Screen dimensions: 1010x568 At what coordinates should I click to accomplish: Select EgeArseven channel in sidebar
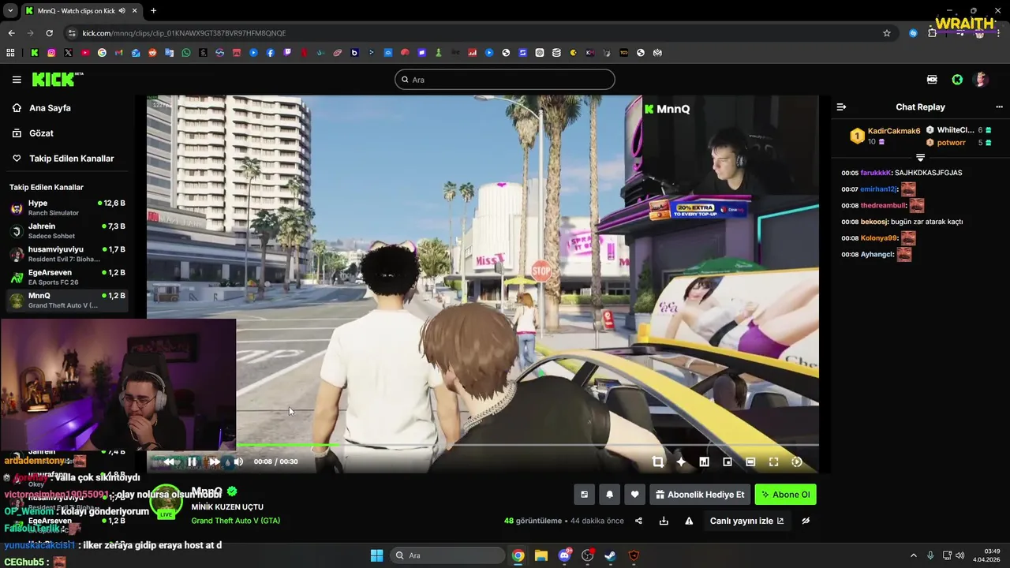(67, 277)
